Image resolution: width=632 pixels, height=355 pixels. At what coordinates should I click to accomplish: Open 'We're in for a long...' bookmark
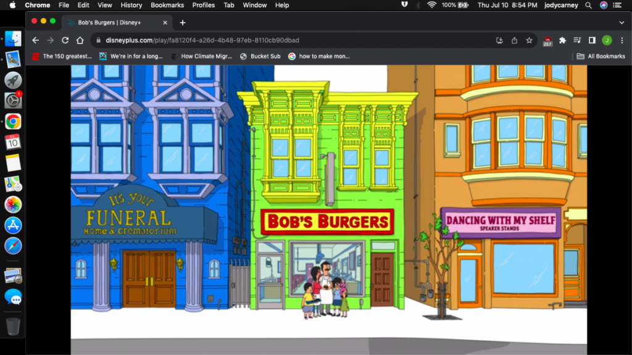tap(131, 56)
